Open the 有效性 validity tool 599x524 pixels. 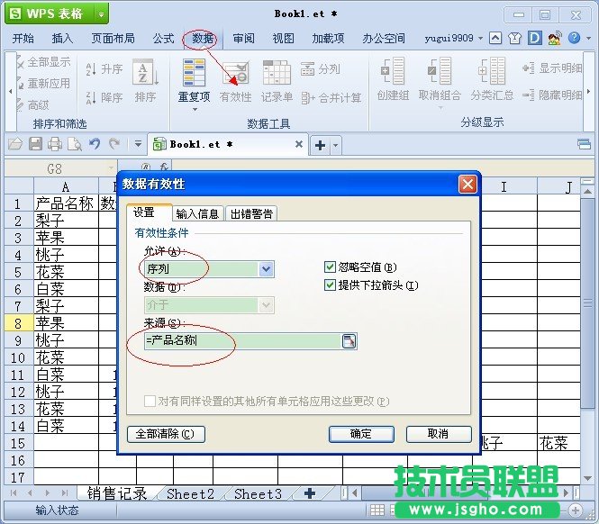click(235, 81)
